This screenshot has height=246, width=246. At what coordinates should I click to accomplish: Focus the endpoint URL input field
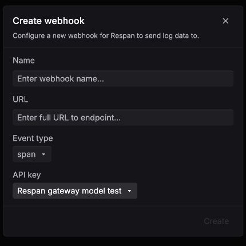click(123, 117)
